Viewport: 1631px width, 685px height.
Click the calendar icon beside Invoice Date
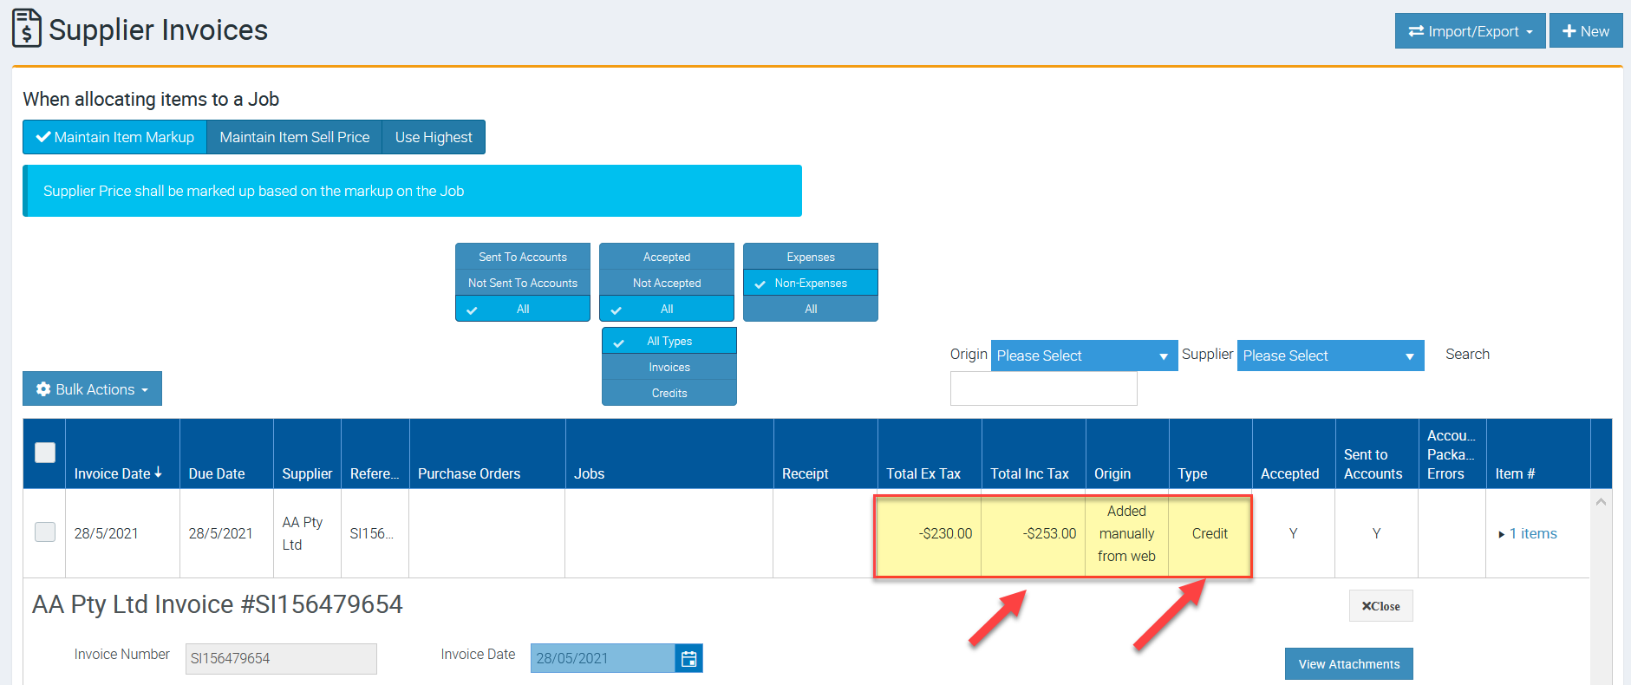pyautogui.click(x=688, y=659)
